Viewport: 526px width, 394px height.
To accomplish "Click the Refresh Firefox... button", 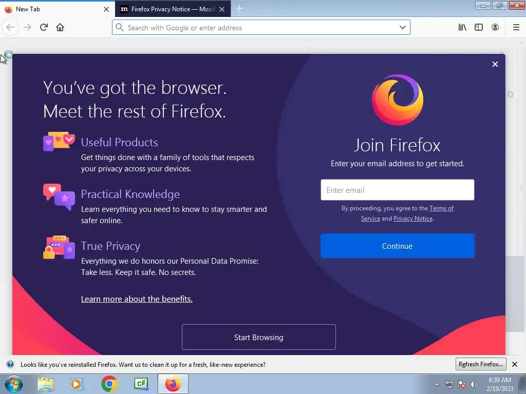I will [x=481, y=364].
